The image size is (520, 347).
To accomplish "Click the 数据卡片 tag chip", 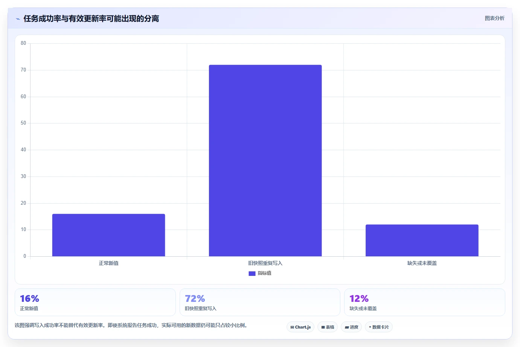I will 379,327.
